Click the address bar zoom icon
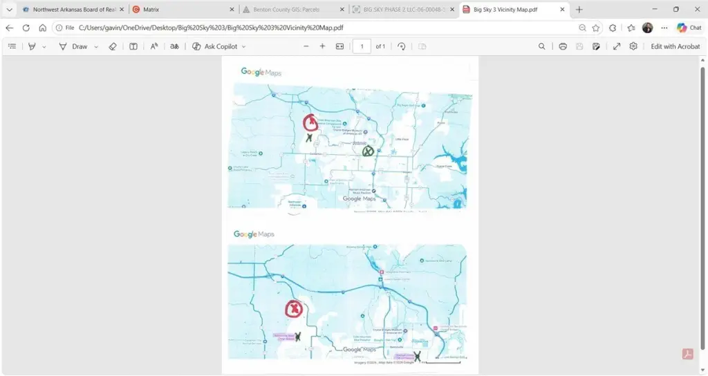 (x=582, y=28)
